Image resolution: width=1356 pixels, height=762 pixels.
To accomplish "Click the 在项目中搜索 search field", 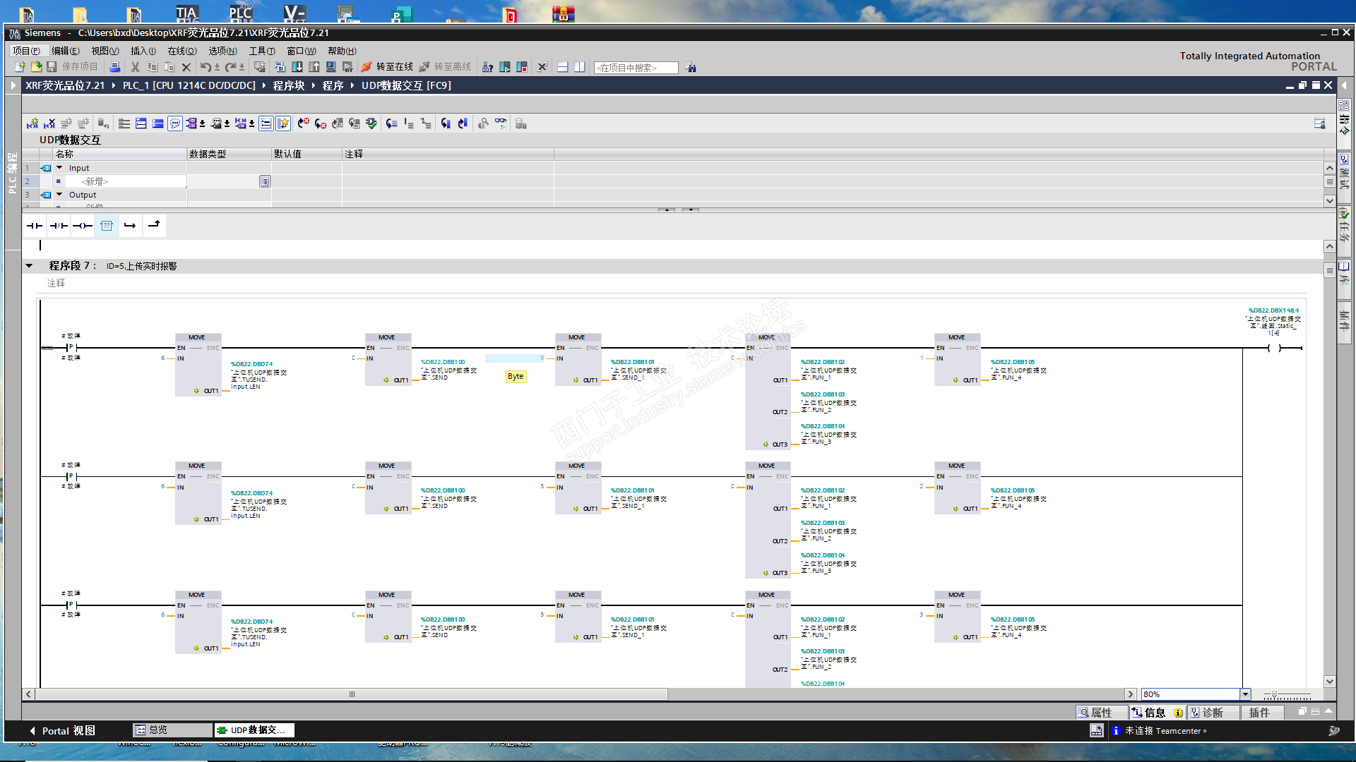I will point(636,68).
